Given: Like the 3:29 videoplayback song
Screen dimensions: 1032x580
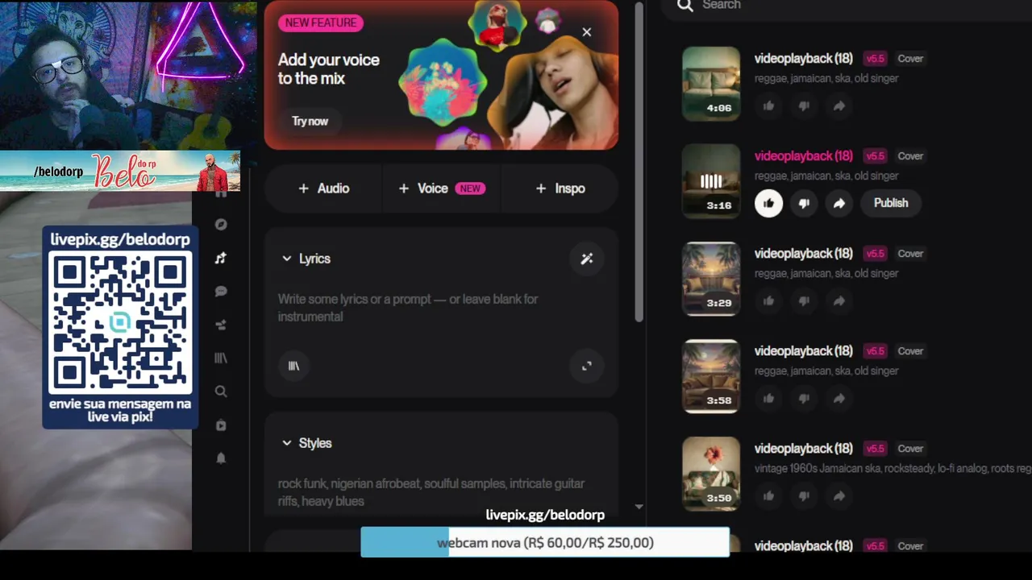Looking at the screenshot, I should coord(768,300).
